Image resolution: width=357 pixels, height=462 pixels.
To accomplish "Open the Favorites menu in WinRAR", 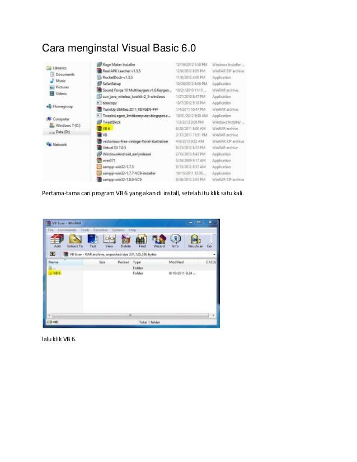I will pos(100,230).
